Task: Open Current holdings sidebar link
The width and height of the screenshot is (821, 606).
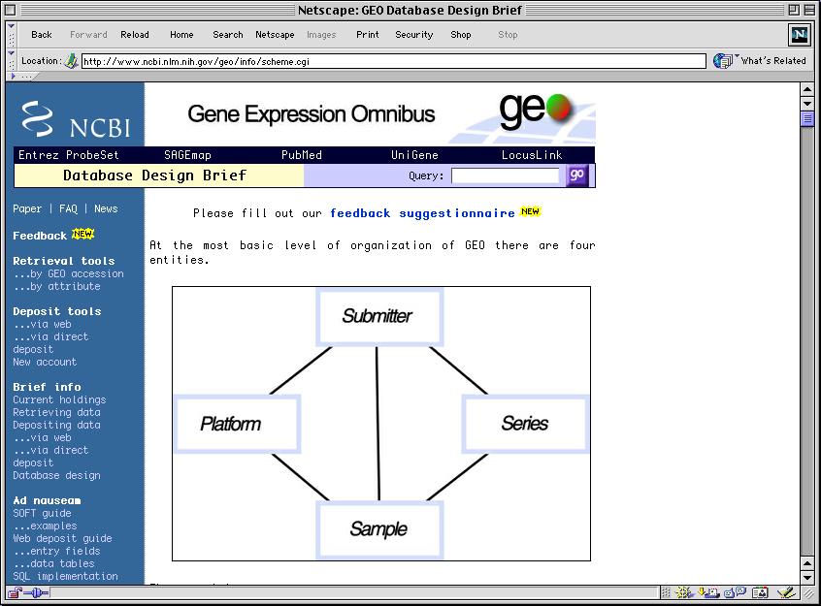Action: coord(59,399)
